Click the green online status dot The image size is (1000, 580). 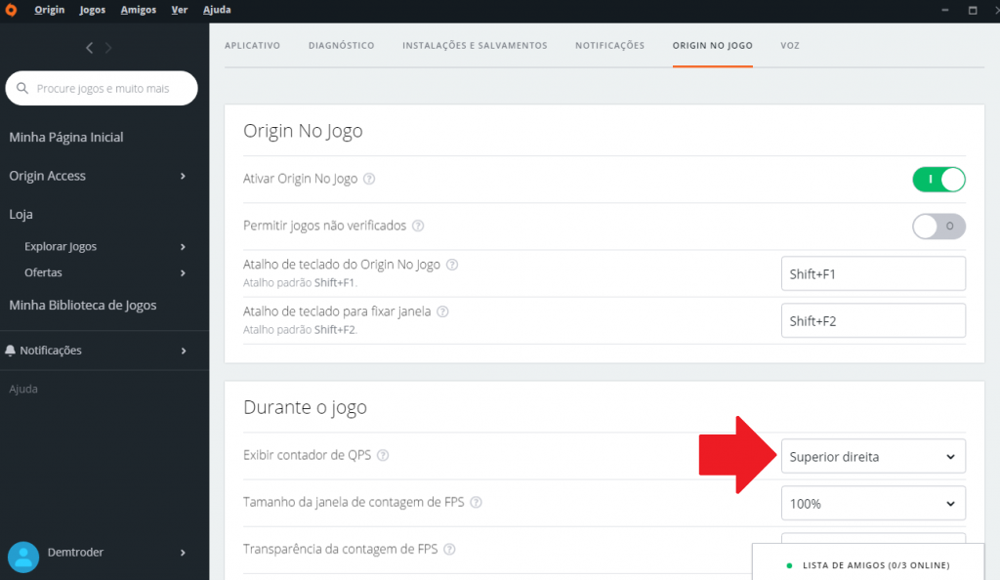789,565
